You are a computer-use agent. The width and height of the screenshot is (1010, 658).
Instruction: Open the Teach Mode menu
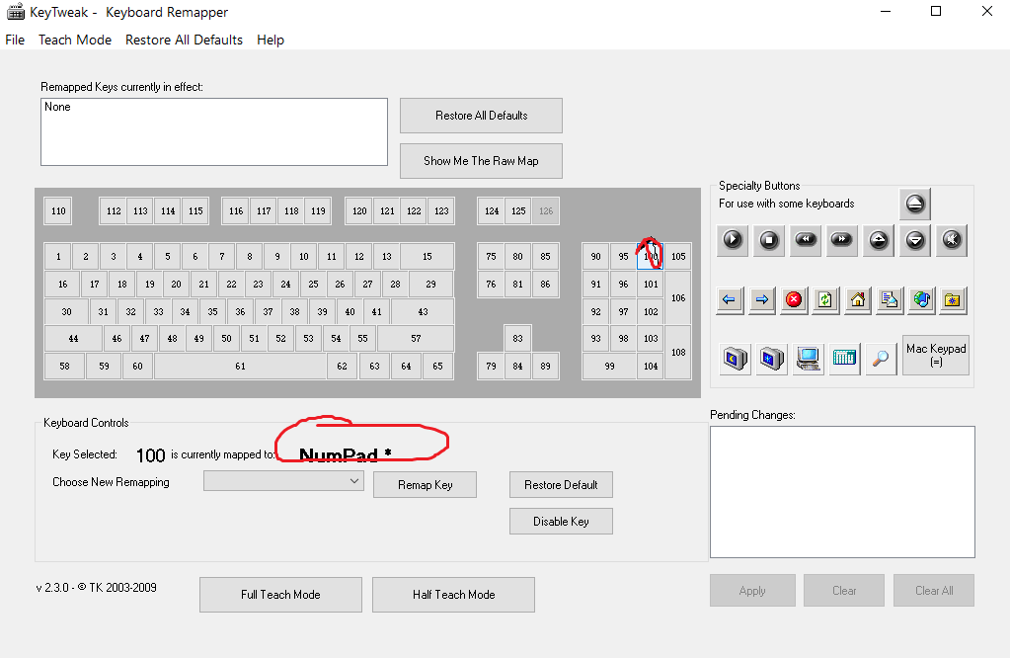(75, 41)
